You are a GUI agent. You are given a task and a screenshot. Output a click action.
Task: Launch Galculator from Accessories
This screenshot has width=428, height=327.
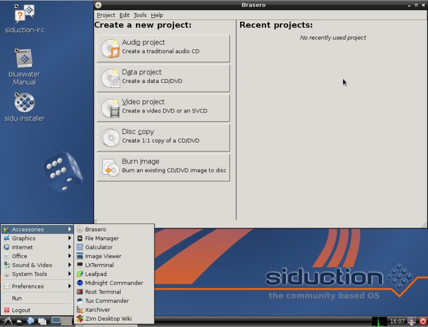(114, 247)
